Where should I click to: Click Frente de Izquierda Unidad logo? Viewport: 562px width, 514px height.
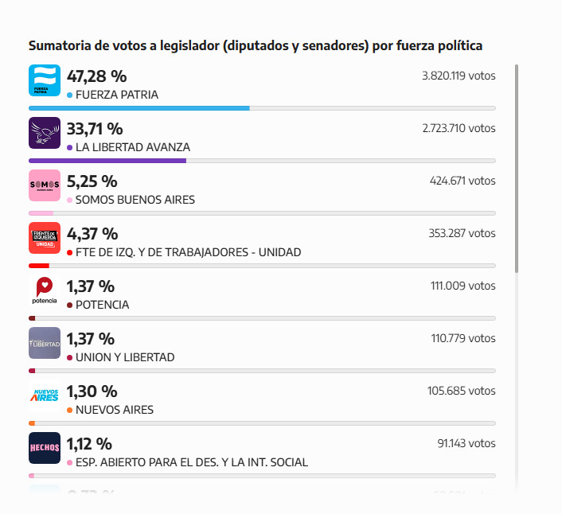44,238
